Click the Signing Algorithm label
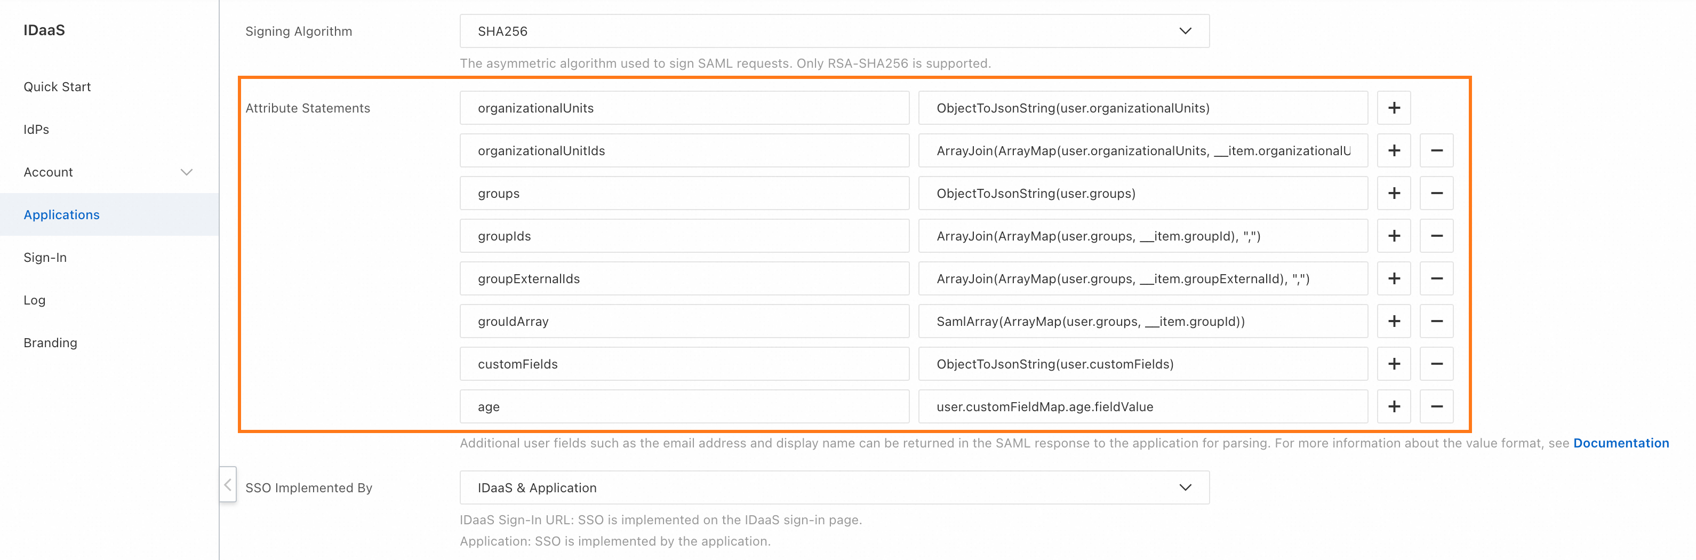Viewport: 1696px width, 560px height. coord(298,31)
